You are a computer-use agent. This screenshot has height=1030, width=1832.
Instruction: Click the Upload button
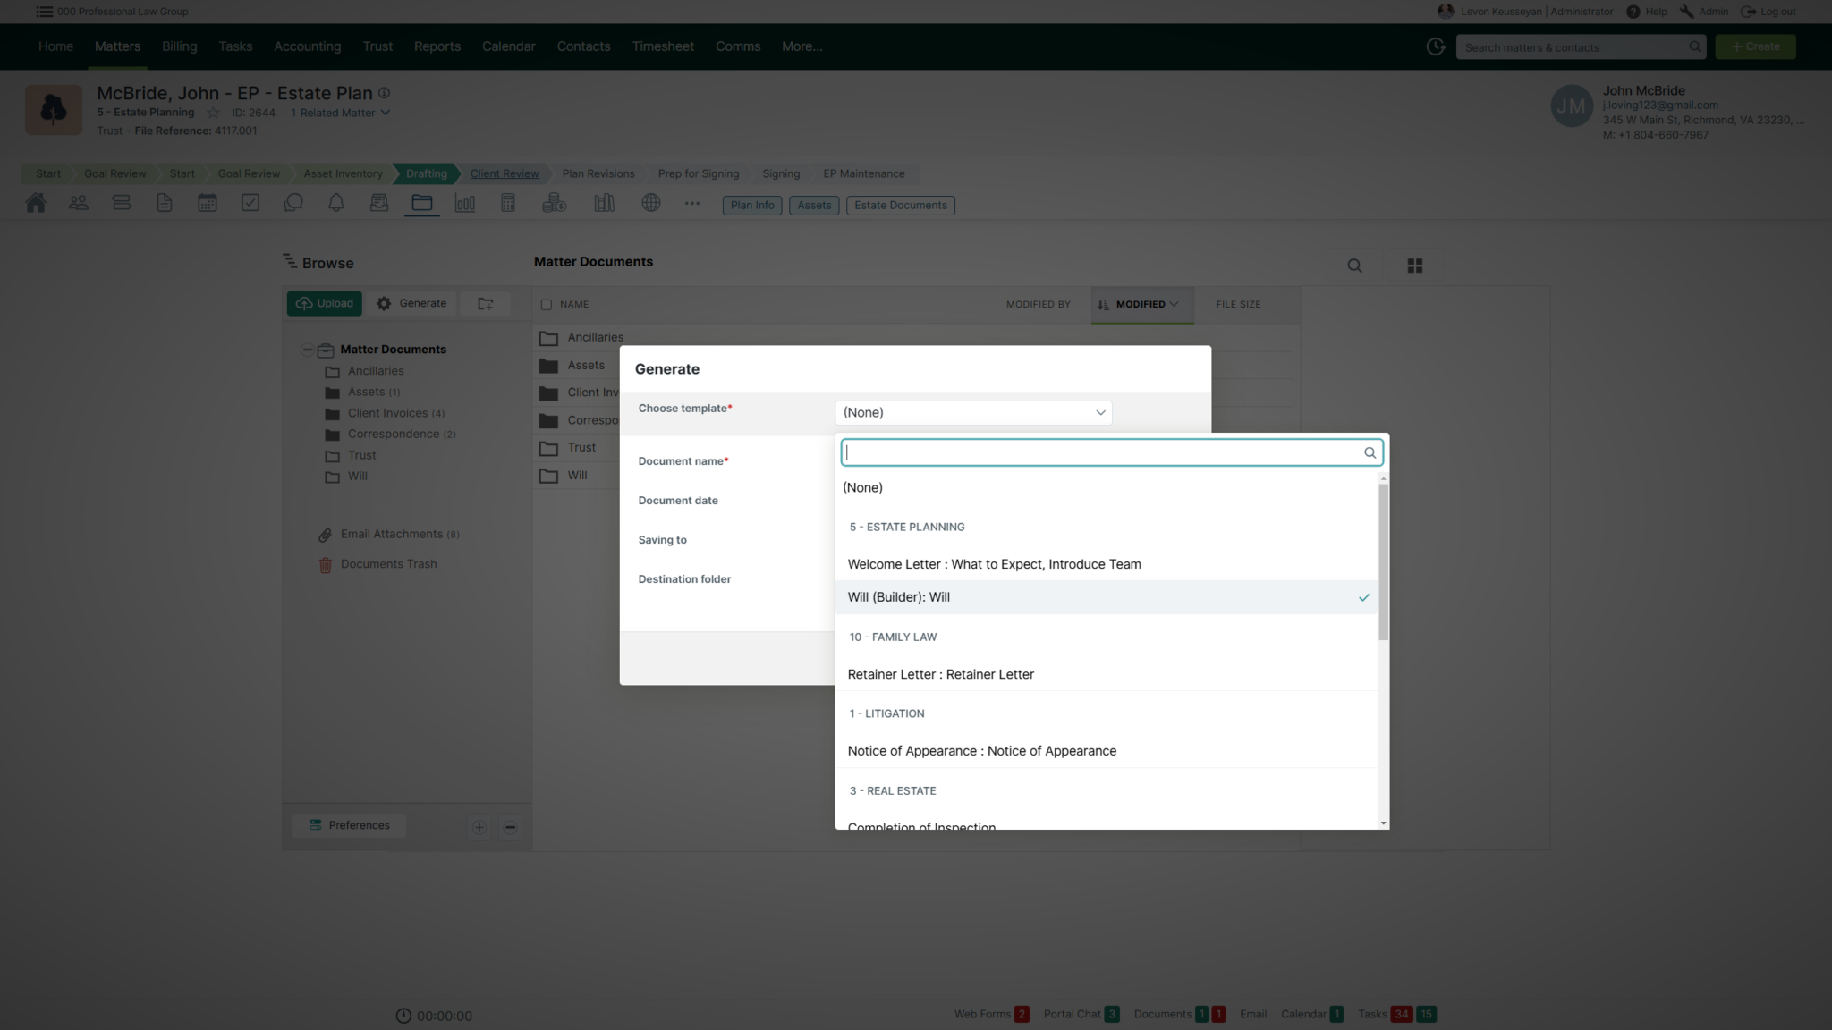325,304
